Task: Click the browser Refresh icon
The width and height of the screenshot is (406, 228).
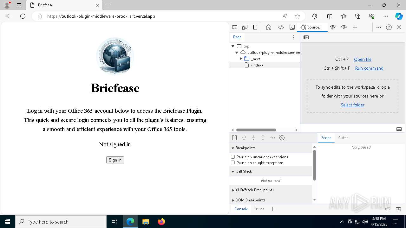Action: (23, 16)
